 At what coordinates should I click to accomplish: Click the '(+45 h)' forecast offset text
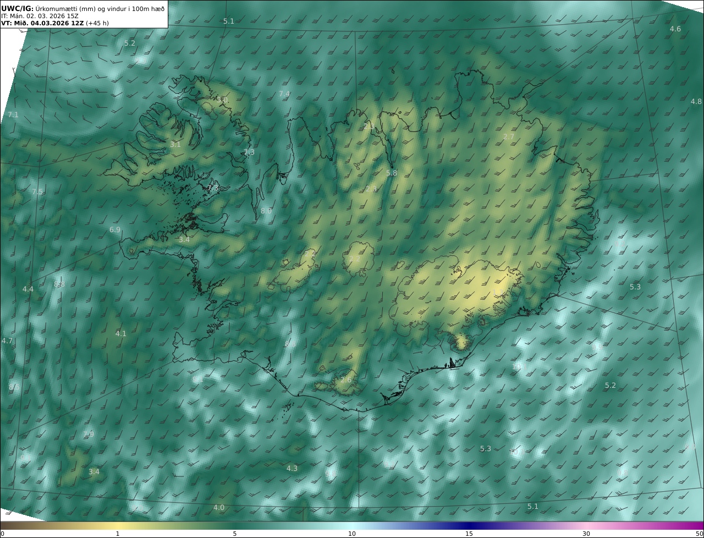[97, 23]
